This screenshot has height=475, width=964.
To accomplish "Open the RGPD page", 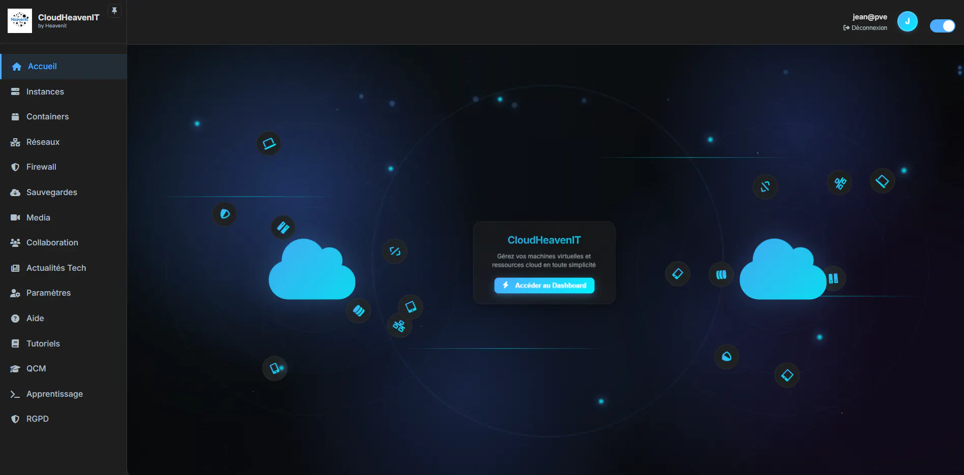I will point(64,419).
